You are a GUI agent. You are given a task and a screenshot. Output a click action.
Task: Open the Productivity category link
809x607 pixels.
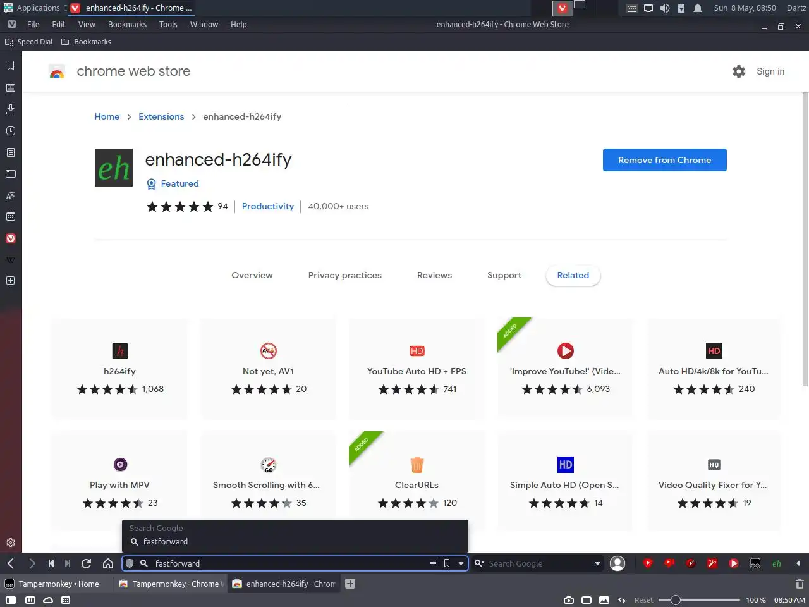click(268, 206)
